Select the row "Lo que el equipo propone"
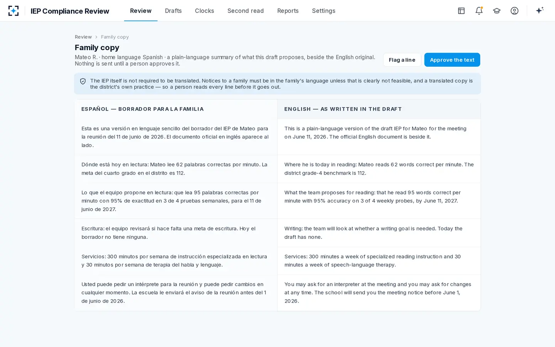 [x=176, y=201]
